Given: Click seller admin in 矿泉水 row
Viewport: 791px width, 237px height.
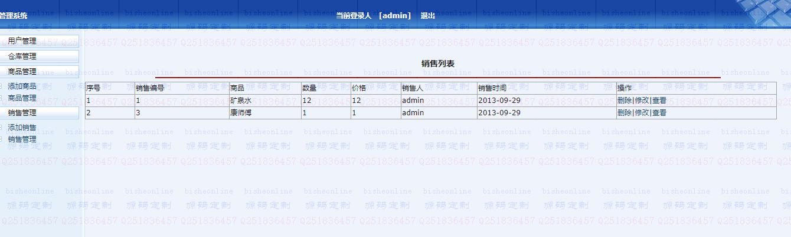Looking at the screenshot, I should coord(413,101).
